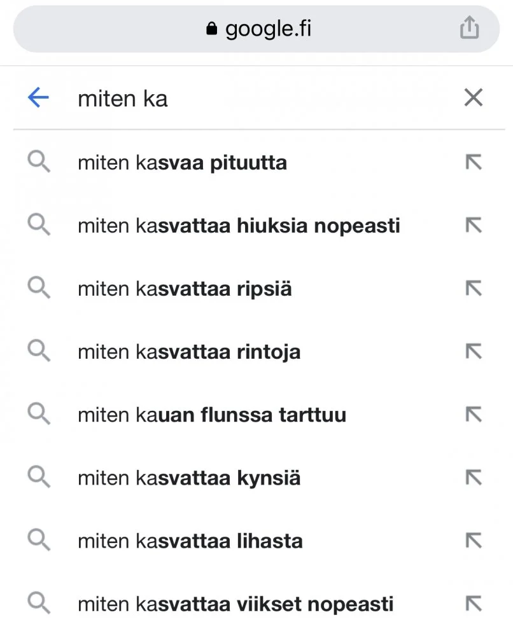Go back using the blue arrow

39,98
